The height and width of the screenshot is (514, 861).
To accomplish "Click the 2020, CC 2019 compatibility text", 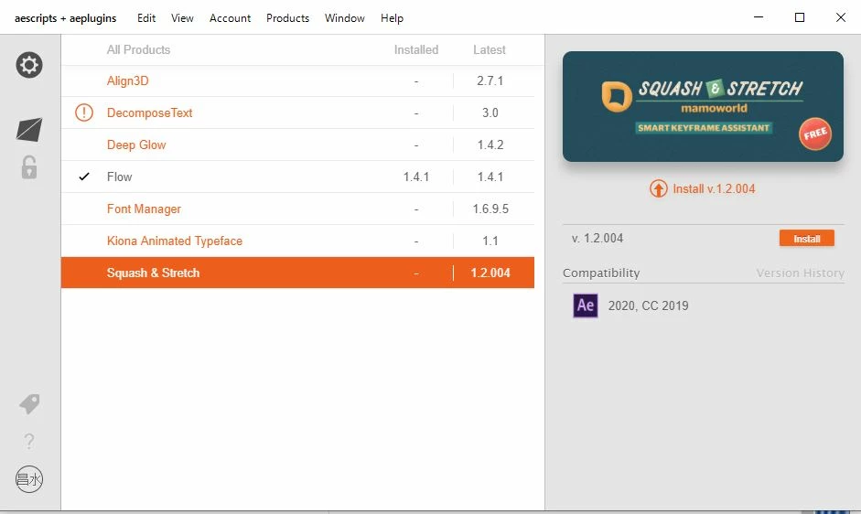I will [x=648, y=305].
